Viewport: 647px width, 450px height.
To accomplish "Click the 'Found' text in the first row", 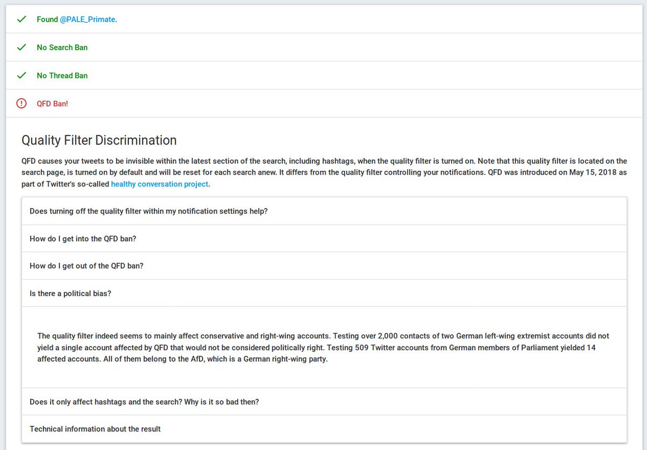I will pos(47,19).
